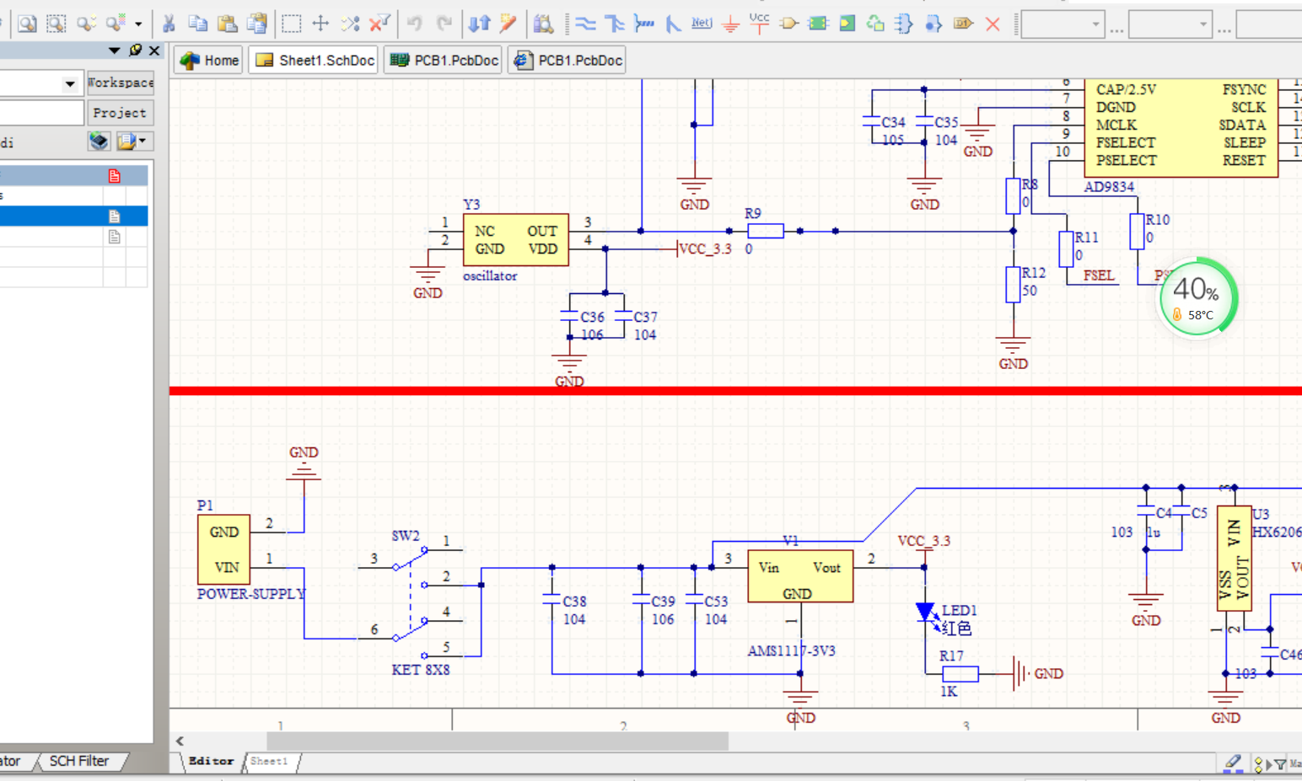Viewport: 1302px width, 781px height.
Task: Select the Place Wire tool
Action: [x=585, y=24]
